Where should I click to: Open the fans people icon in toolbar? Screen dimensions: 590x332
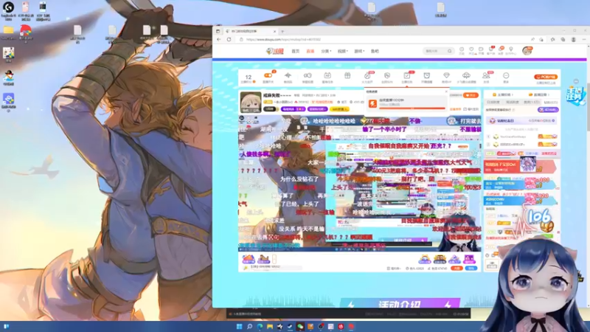point(486,76)
